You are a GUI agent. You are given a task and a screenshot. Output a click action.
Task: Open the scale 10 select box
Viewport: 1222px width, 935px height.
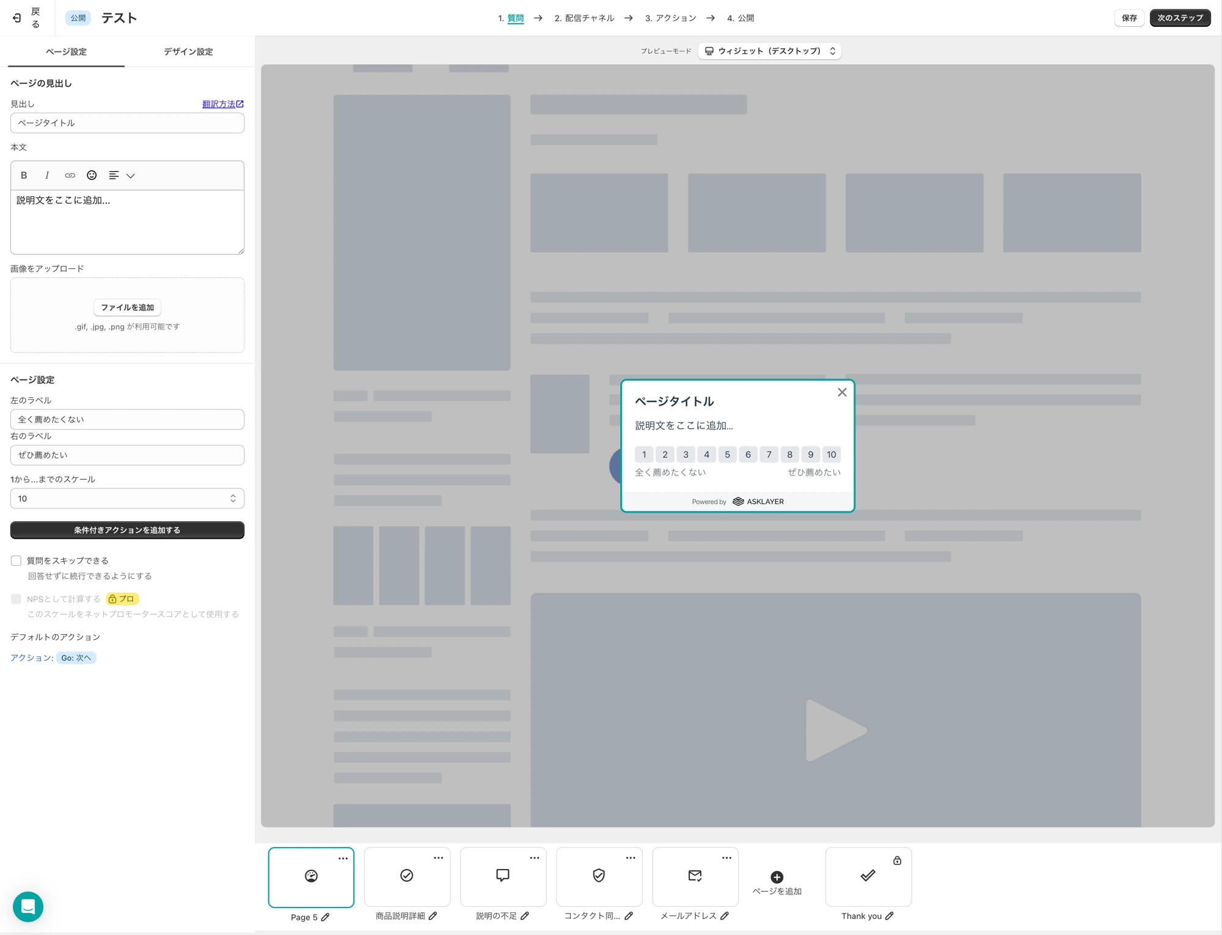[x=127, y=499]
